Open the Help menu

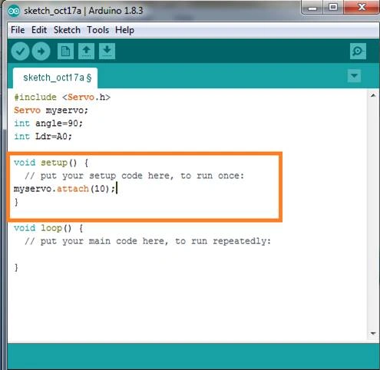[124, 30]
